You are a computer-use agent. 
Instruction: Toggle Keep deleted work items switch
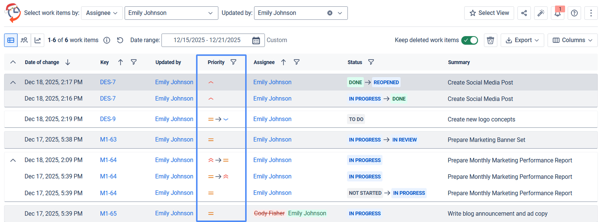(x=469, y=40)
